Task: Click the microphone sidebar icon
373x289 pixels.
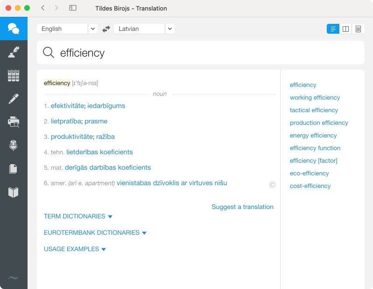Action: 14,145
